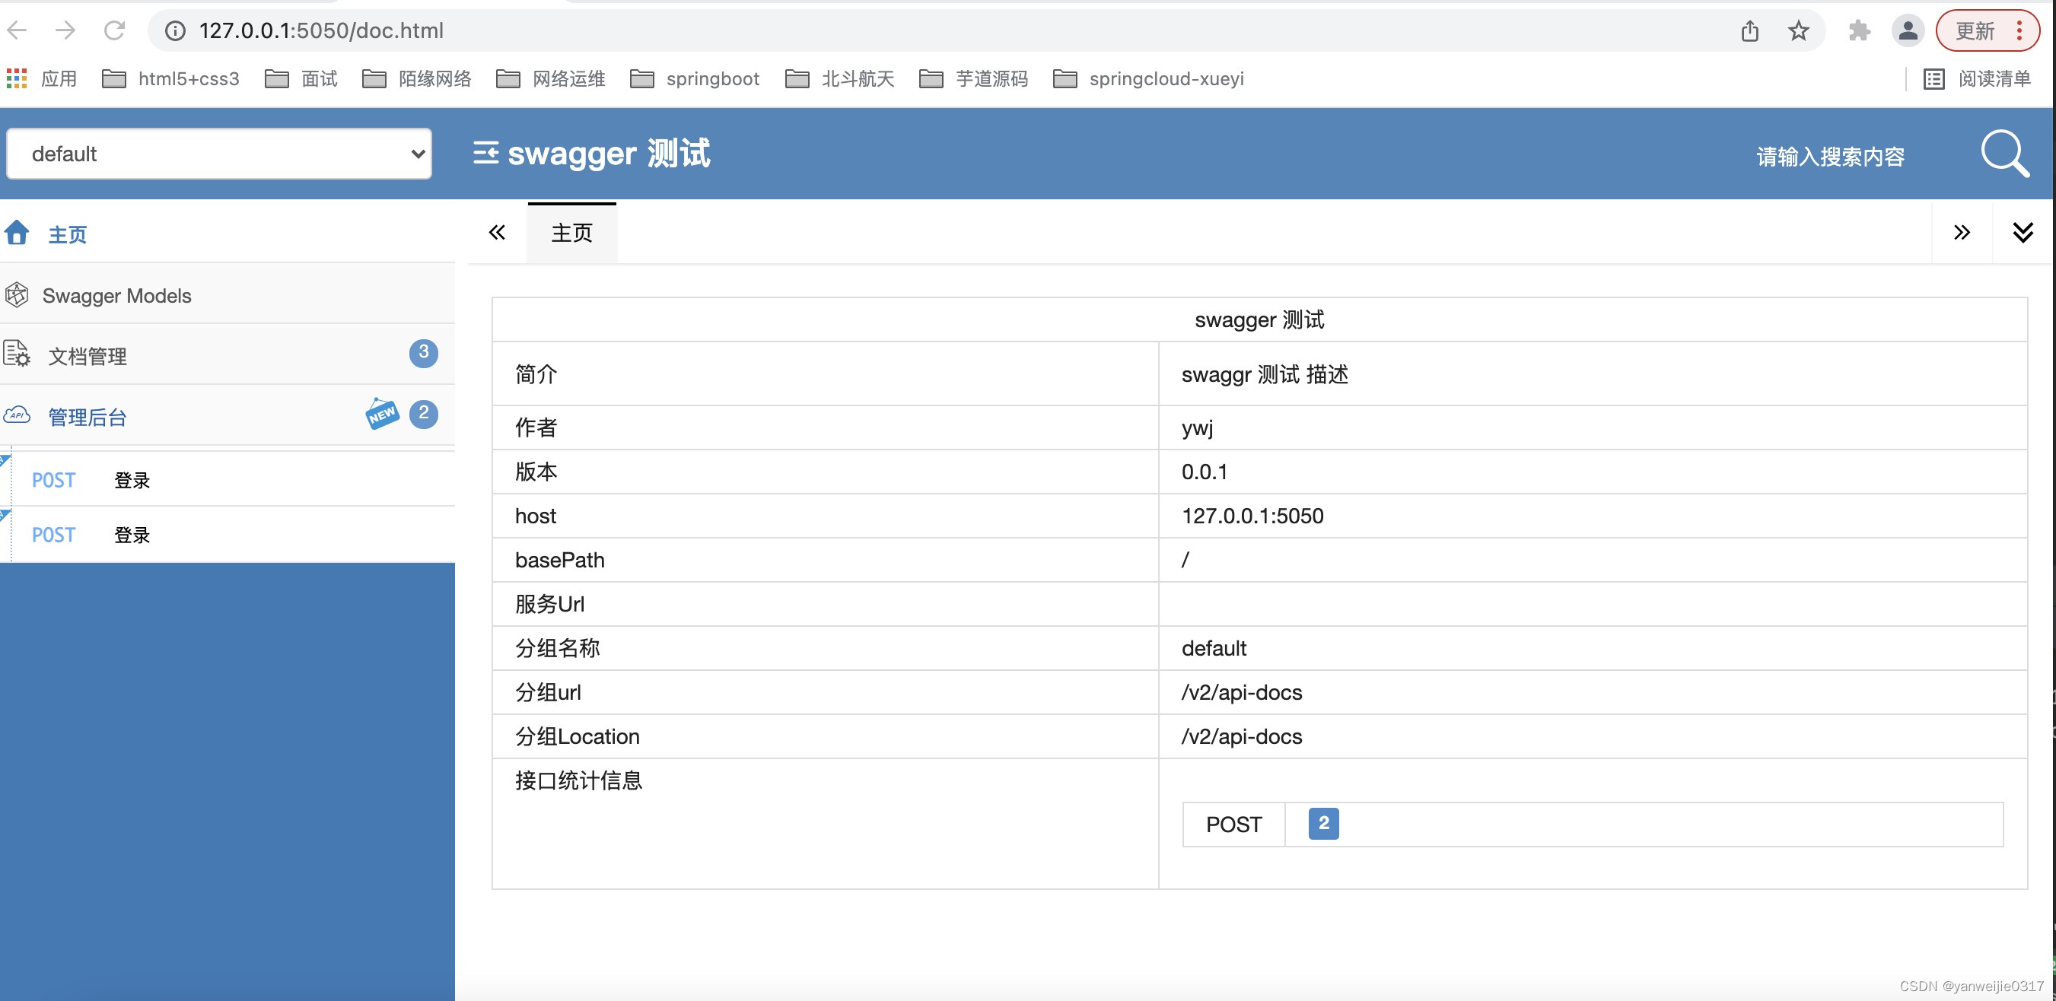The width and height of the screenshot is (2056, 1001).
Task: Click the host value 127.0.0.1:5050
Action: [x=1252, y=515]
